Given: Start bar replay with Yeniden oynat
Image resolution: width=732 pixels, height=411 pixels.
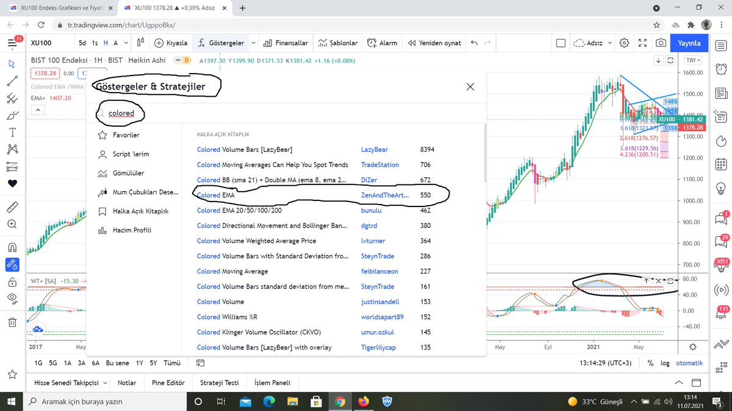Looking at the screenshot, I should [434, 43].
